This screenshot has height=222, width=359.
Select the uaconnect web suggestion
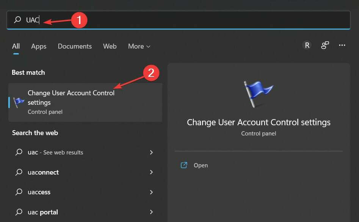[x=85, y=172]
